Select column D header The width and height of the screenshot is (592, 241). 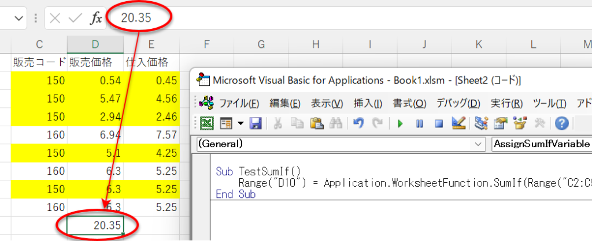pos(95,45)
